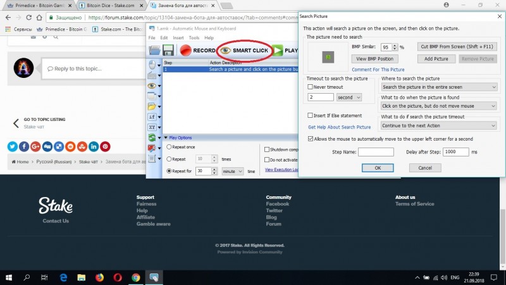Screen dimensions: 506x285
Task: Open Opera from the taskbar
Action: point(118,277)
